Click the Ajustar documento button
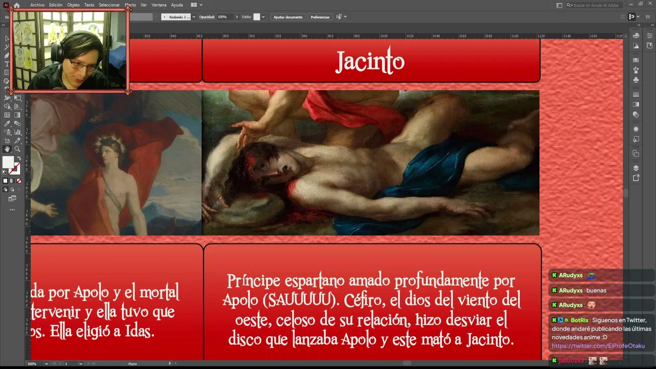The image size is (656, 369). tap(288, 17)
